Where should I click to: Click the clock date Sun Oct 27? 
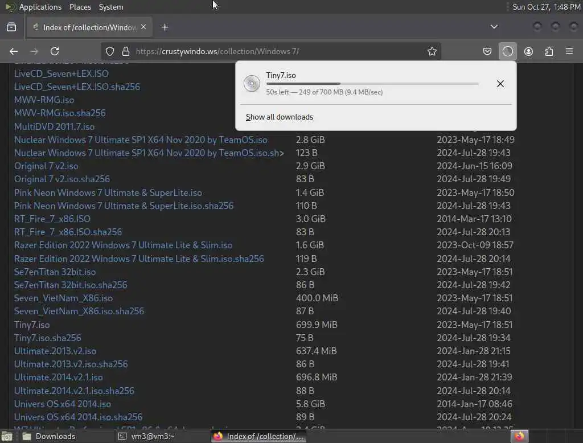point(546,7)
